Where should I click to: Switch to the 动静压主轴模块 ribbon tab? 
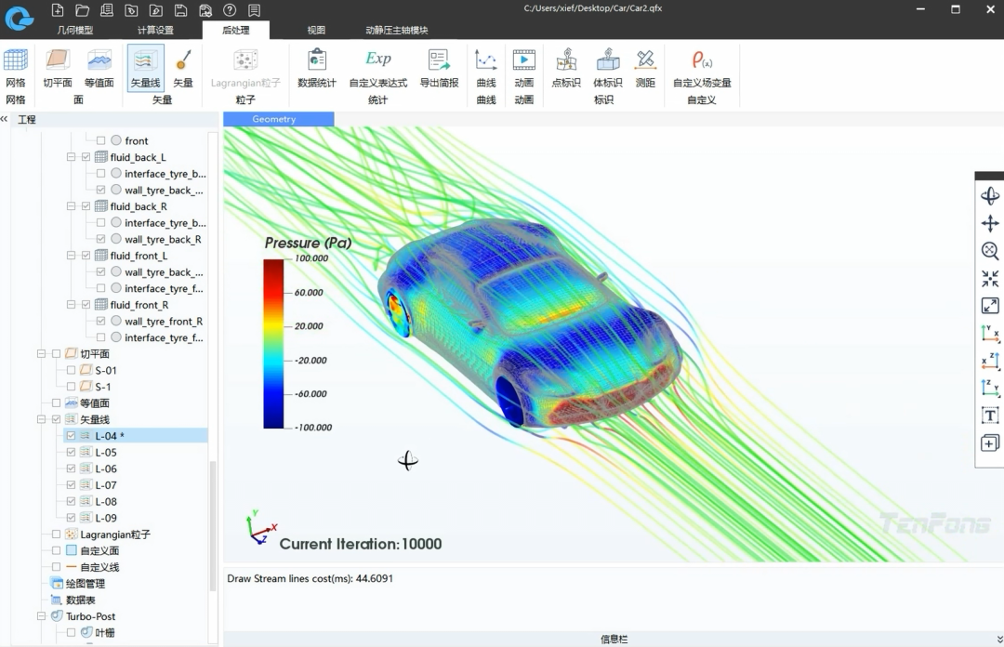click(x=397, y=30)
